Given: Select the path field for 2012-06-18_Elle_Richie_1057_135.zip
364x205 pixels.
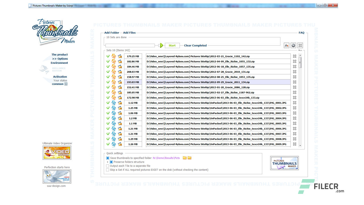Looking at the screenshot, I should 218,67.
